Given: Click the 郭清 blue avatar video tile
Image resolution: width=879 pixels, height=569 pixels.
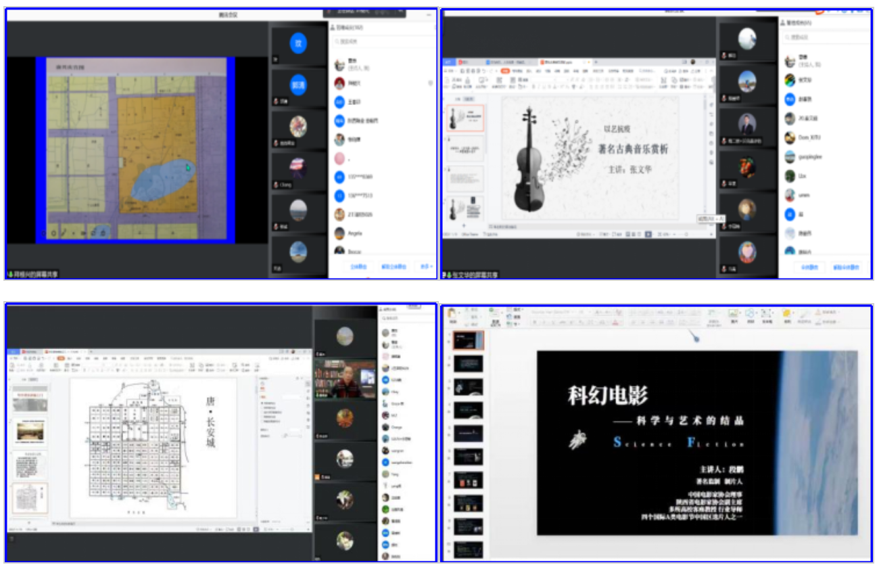Looking at the screenshot, I should tap(298, 85).
